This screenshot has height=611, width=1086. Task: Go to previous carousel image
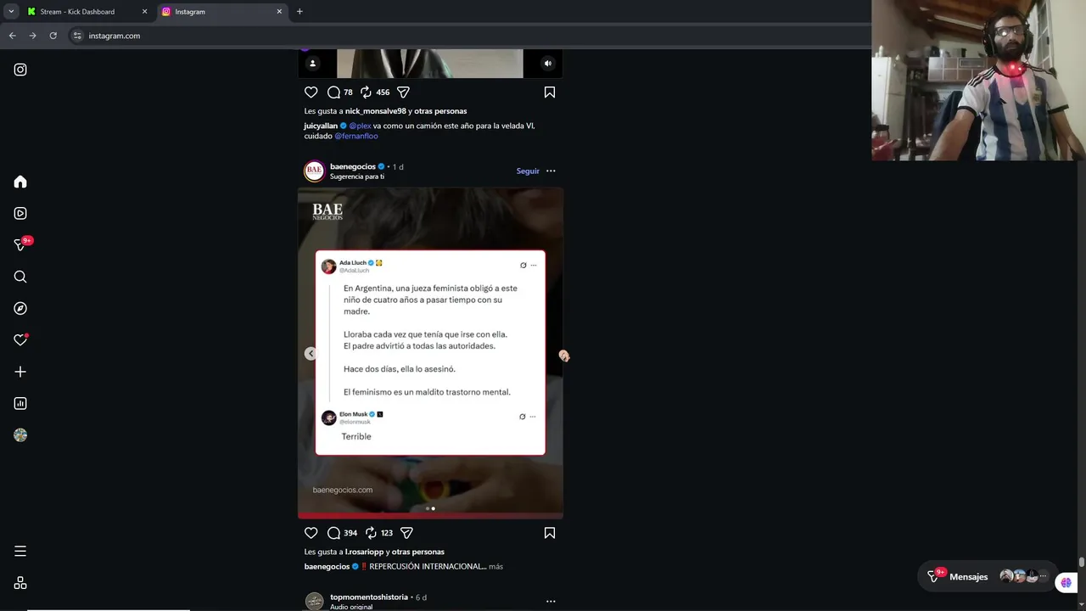(x=311, y=353)
